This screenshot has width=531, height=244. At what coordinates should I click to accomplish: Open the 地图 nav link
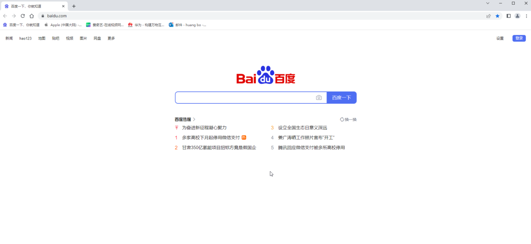pos(42,39)
